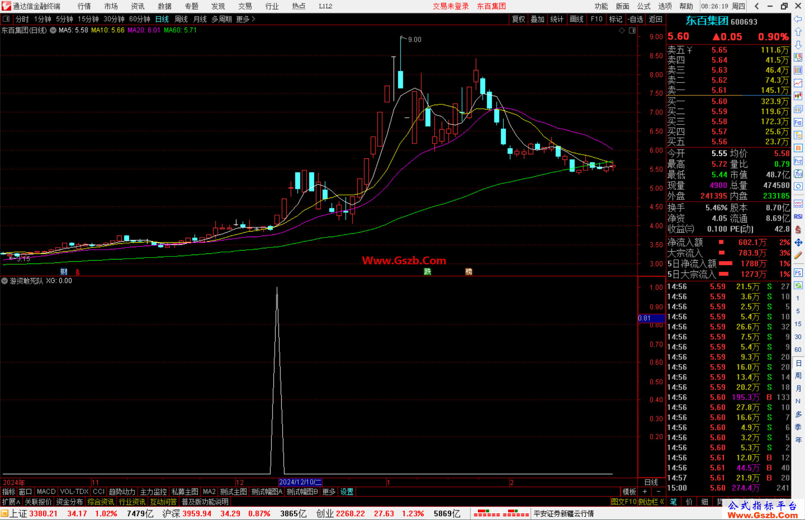Click the − zoom out button near 模板
The height and width of the screenshot is (520, 805).
[x=659, y=492]
